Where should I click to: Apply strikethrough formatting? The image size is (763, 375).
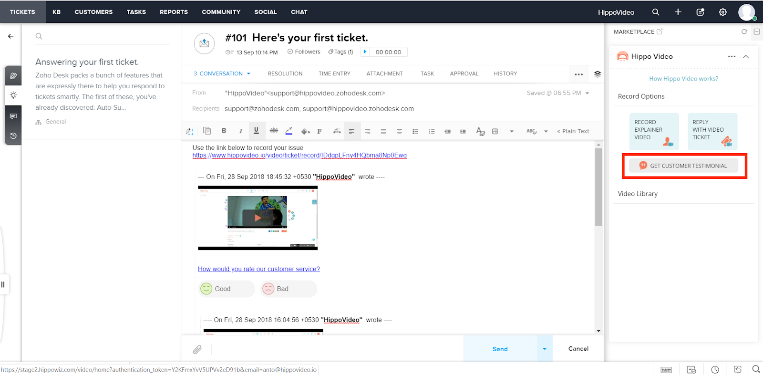(274, 131)
